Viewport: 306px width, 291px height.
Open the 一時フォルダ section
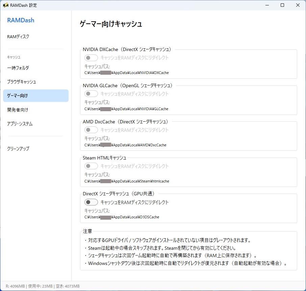coord(18,68)
